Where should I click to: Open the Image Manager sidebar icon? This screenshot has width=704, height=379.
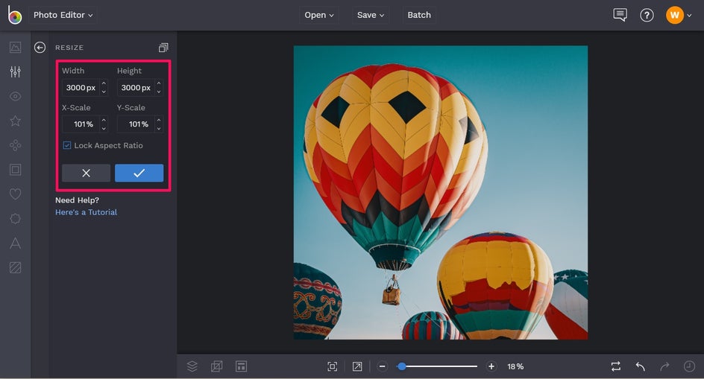point(15,47)
